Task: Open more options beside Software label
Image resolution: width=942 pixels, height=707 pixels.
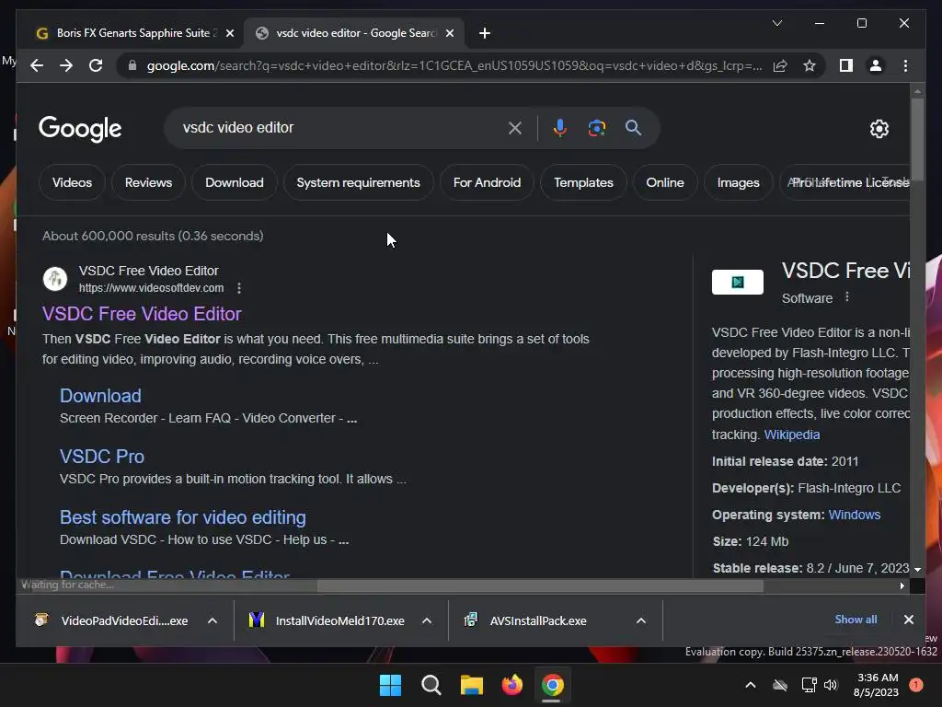Action: [x=847, y=297]
